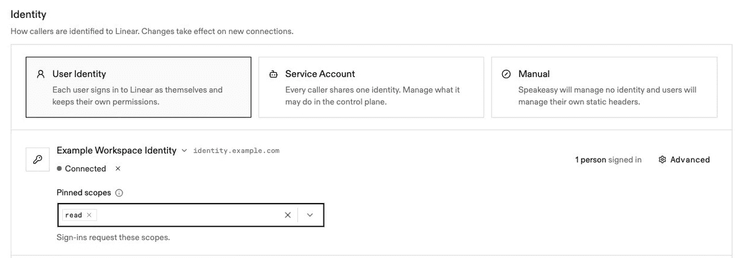Viewport: 742px width, 258px height.
Task: Remove the read scope tag
Action: tap(89, 215)
